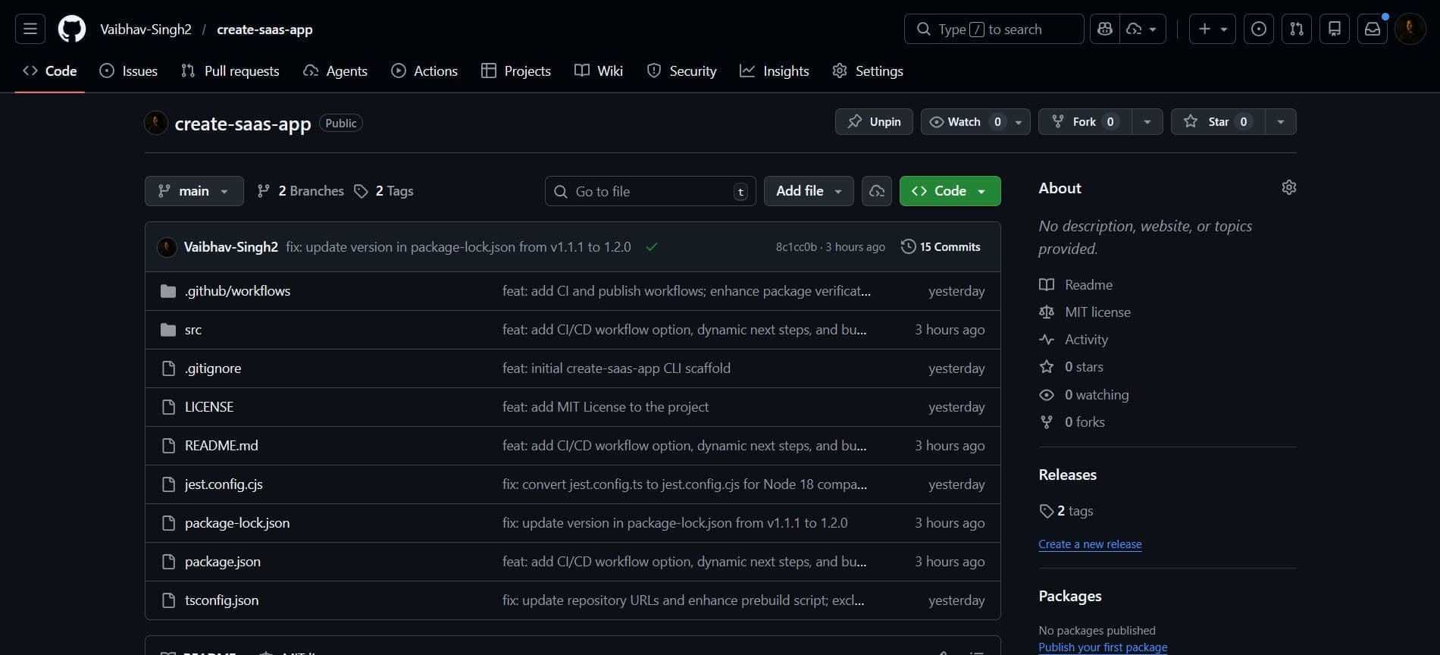Switch to the Code tab
The width and height of the screenshot is (1440, 655).
coord(50,71)
